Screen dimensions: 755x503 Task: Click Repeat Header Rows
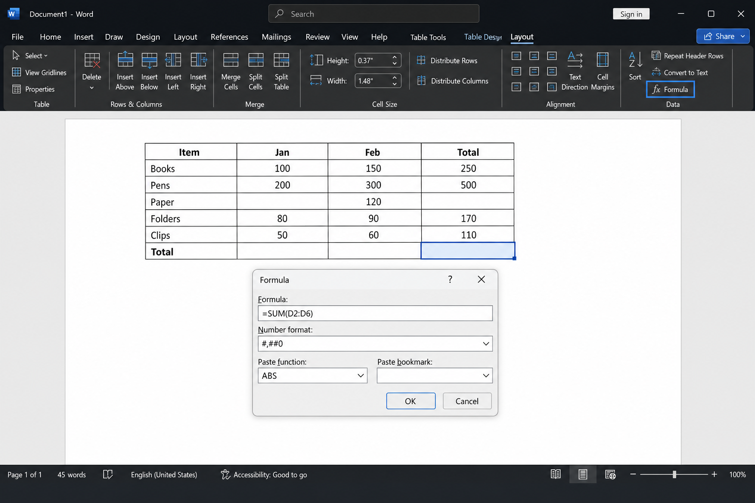click(688, 56)
